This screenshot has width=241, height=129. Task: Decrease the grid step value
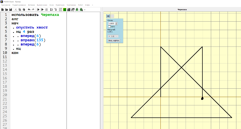click(x=116, y=24)
